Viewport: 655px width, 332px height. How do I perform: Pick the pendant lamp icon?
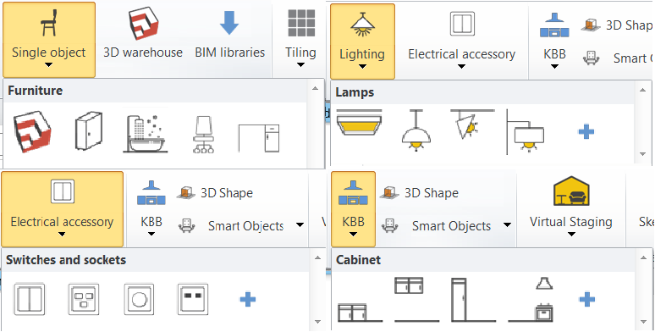pyautogui.click(x=416, y=131)
